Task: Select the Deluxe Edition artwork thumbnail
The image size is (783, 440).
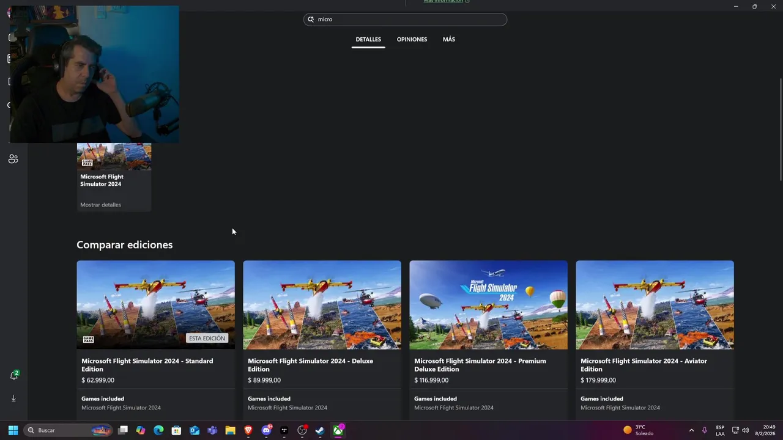Action: click(x=322, y=305)
